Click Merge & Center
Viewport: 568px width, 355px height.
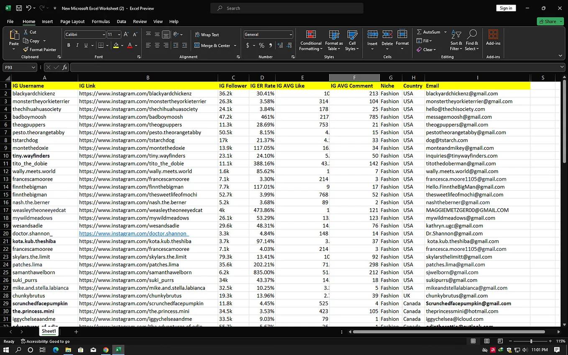(212, 46)
